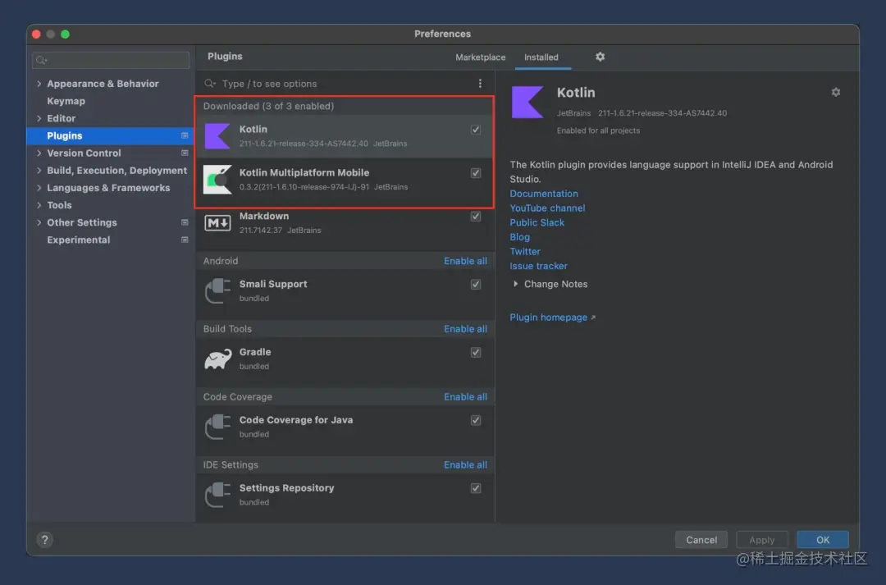886x585 pixels.
Task: Expand the Other Settings section
Action: [39, 222]
